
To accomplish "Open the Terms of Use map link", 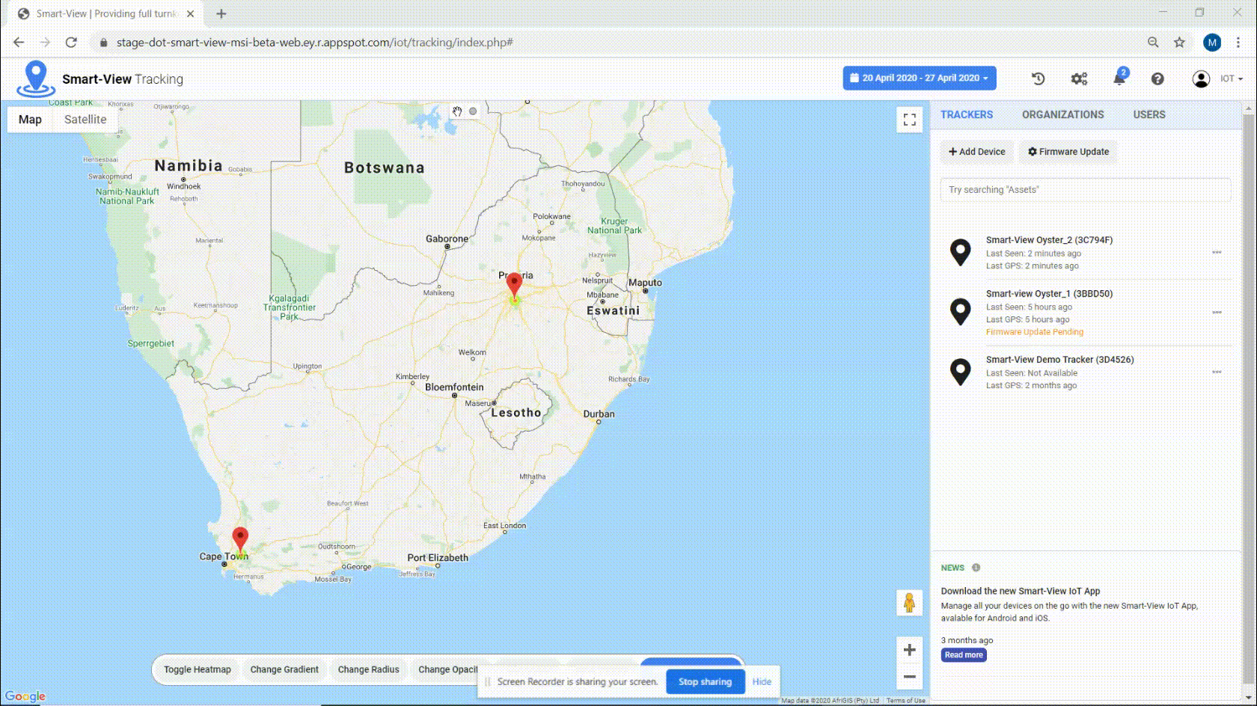I will click(x=905, y=701).
